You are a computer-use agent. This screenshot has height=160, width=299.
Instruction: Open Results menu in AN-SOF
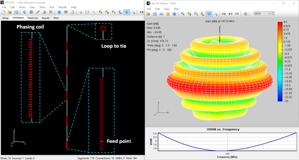pyautogui.click(x=63, y=7)
